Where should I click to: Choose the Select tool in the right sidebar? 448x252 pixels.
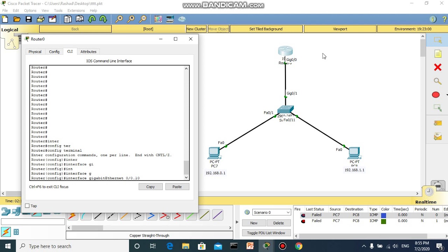(437, 40)
